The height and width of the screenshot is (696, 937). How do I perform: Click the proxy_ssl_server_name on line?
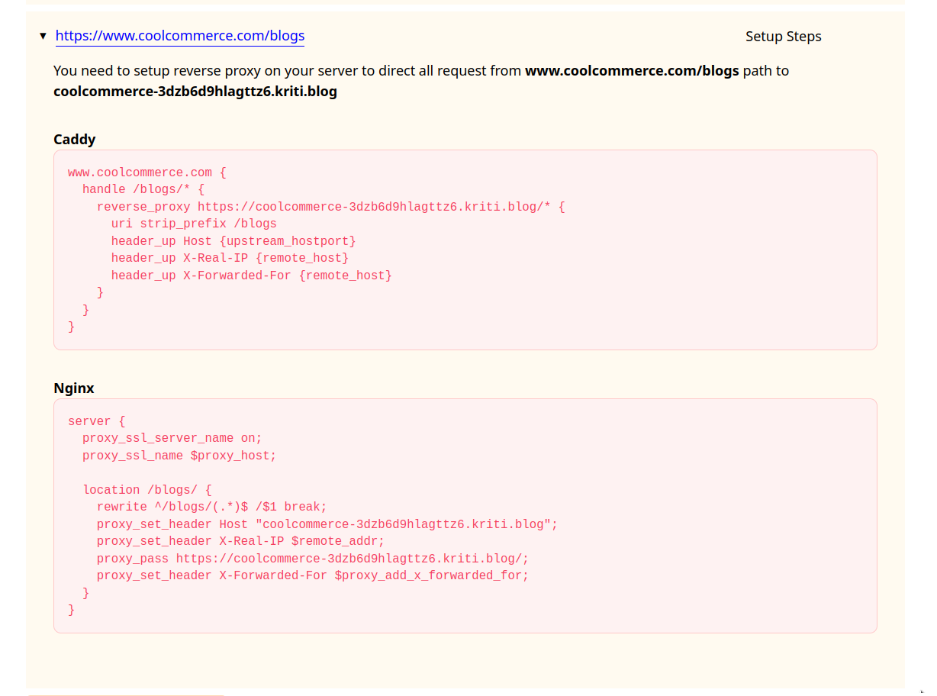[172, 437]
